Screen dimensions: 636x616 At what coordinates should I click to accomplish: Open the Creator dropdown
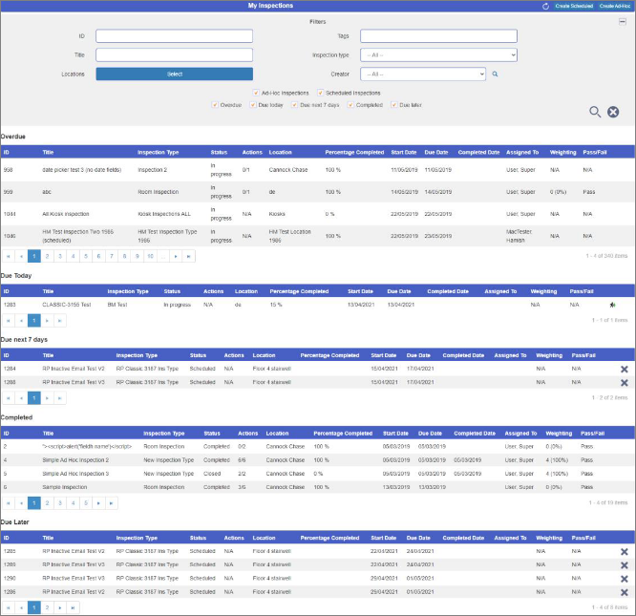(423, 74)
